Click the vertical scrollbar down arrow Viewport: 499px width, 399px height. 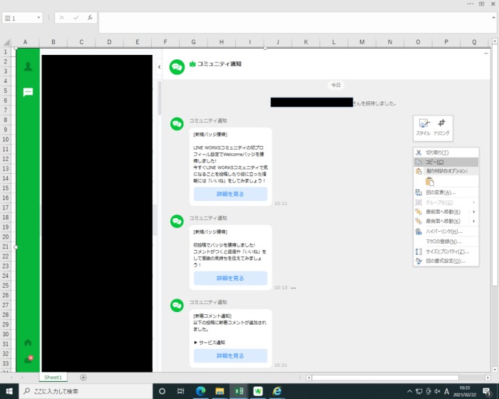click(495, 369)
